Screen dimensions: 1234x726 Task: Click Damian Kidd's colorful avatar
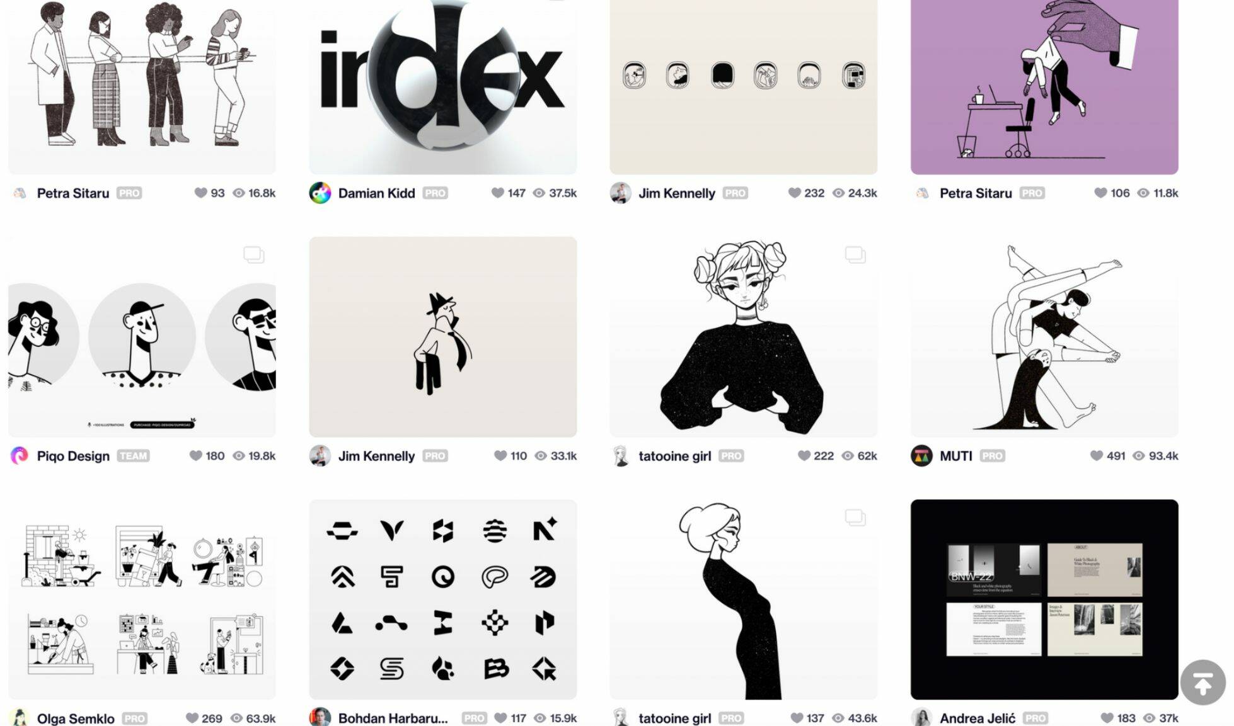(x=320, y=193)
